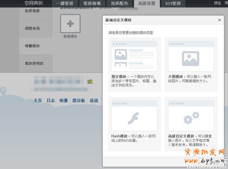
Task: Switch to the 一键装扮 tab
Action: click(x=65, y=3)
